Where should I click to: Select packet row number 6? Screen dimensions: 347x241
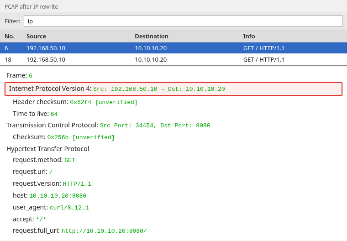[x=173, y=48]
